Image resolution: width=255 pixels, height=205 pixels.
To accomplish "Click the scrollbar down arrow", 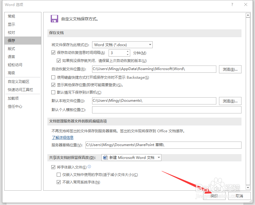I will click(x=248, y=187).
